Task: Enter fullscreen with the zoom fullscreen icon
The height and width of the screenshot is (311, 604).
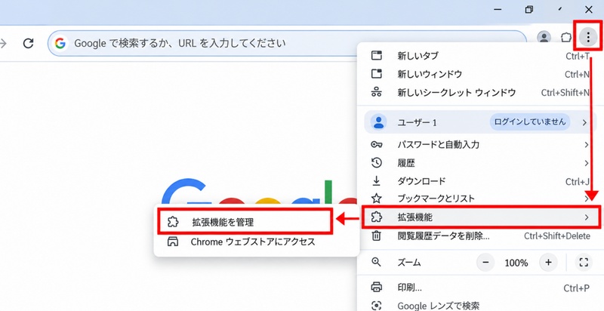Action: (584, 263)
